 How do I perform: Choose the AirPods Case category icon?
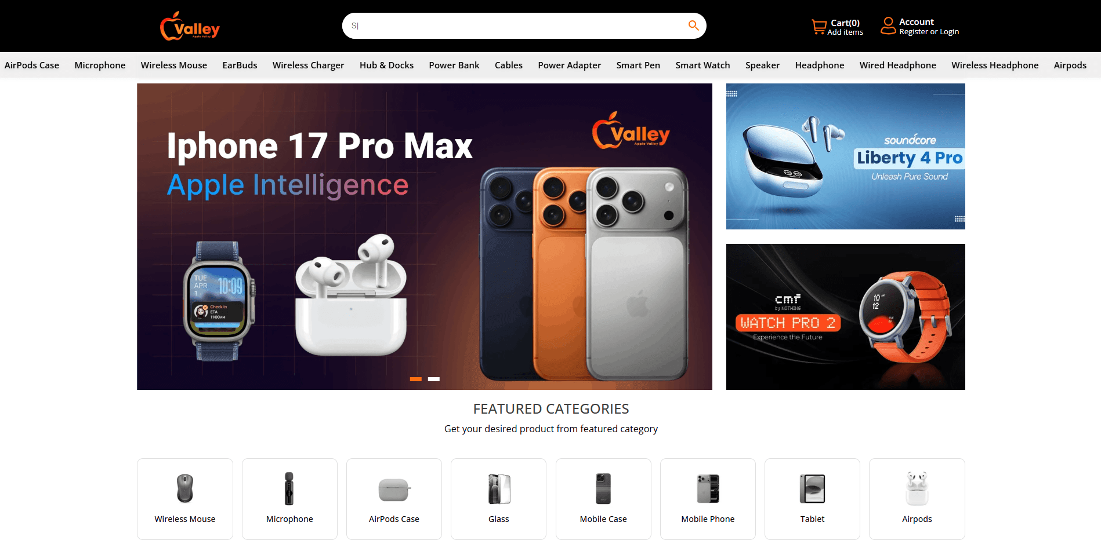pos(394,490)
